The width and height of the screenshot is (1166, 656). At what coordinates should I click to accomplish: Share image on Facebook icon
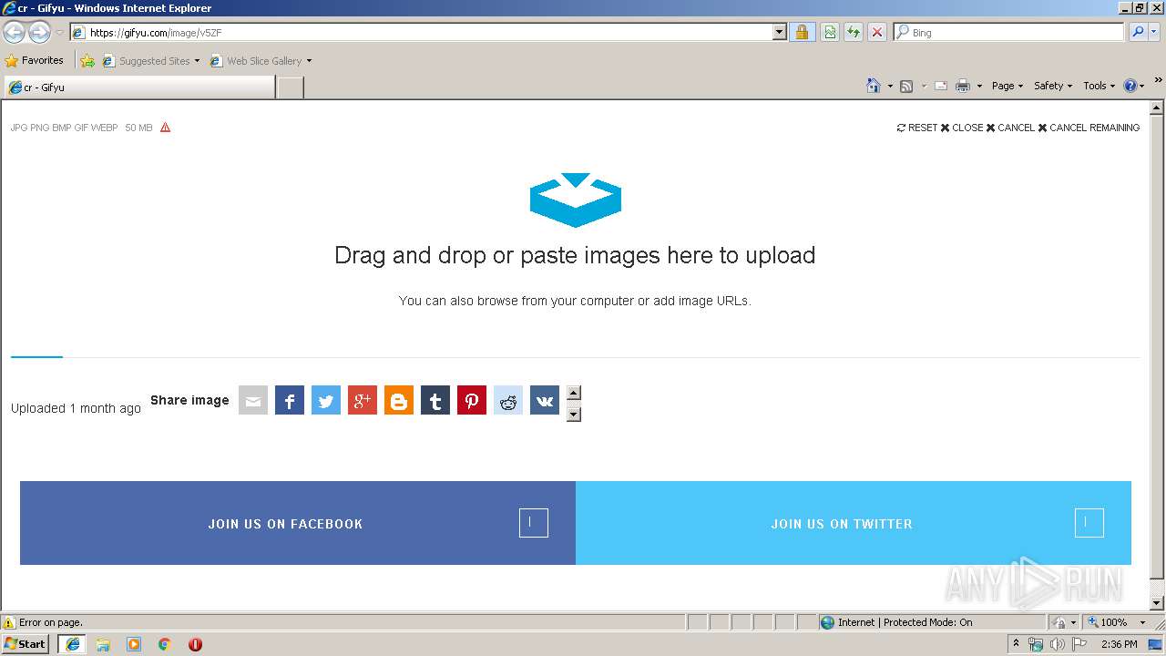tap(290, 400)
